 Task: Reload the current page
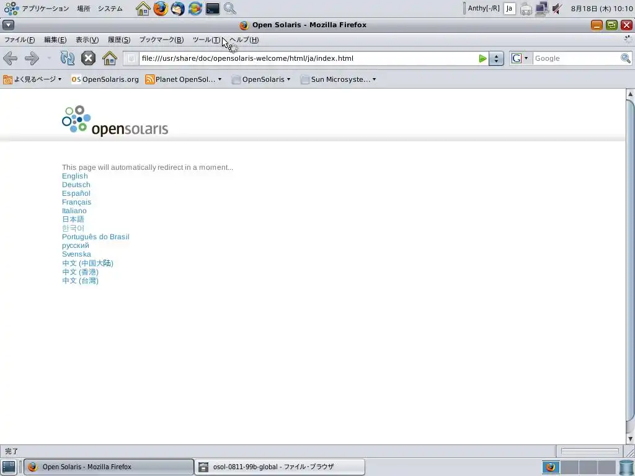point(68,58)
